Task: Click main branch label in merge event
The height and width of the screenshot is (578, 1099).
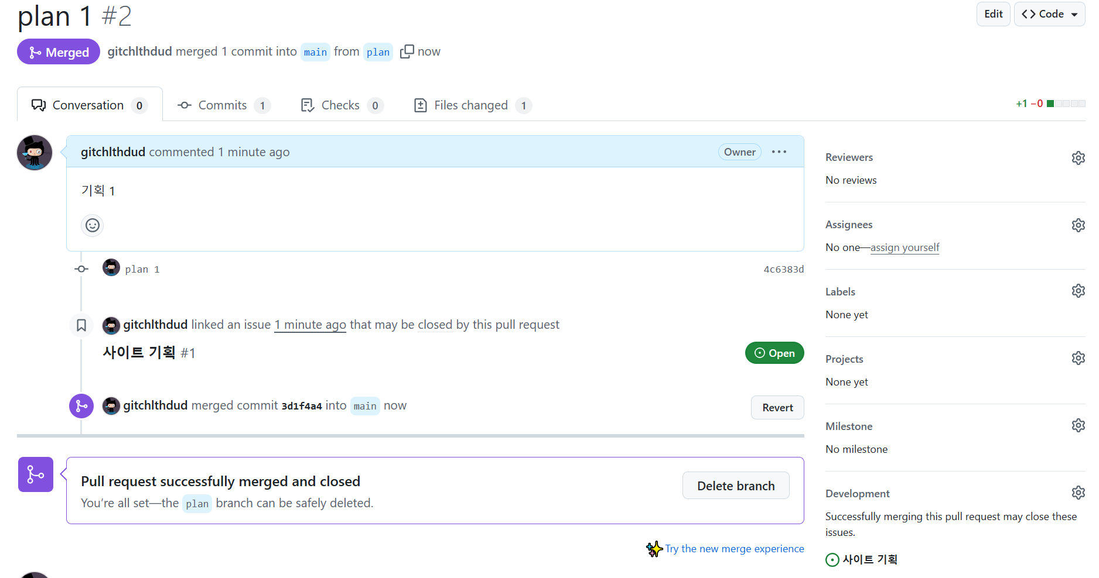Action: 365,406
